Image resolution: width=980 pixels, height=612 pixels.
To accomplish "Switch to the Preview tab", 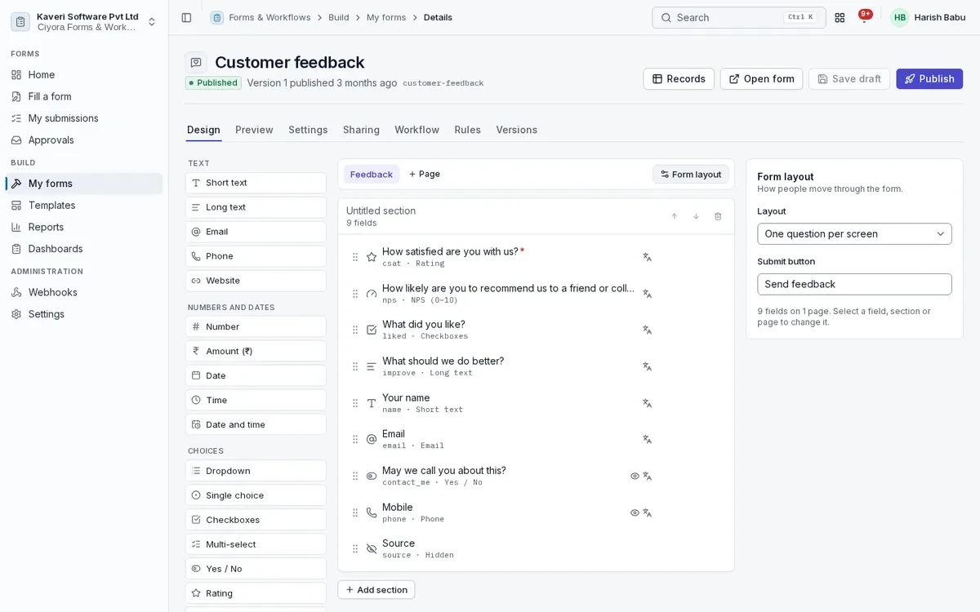I will point(254,130).
